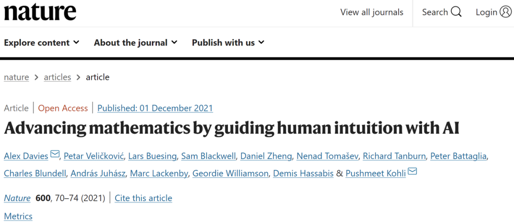
Task: Click the Nature journal citation link
Action: click(x=17, y=198)
